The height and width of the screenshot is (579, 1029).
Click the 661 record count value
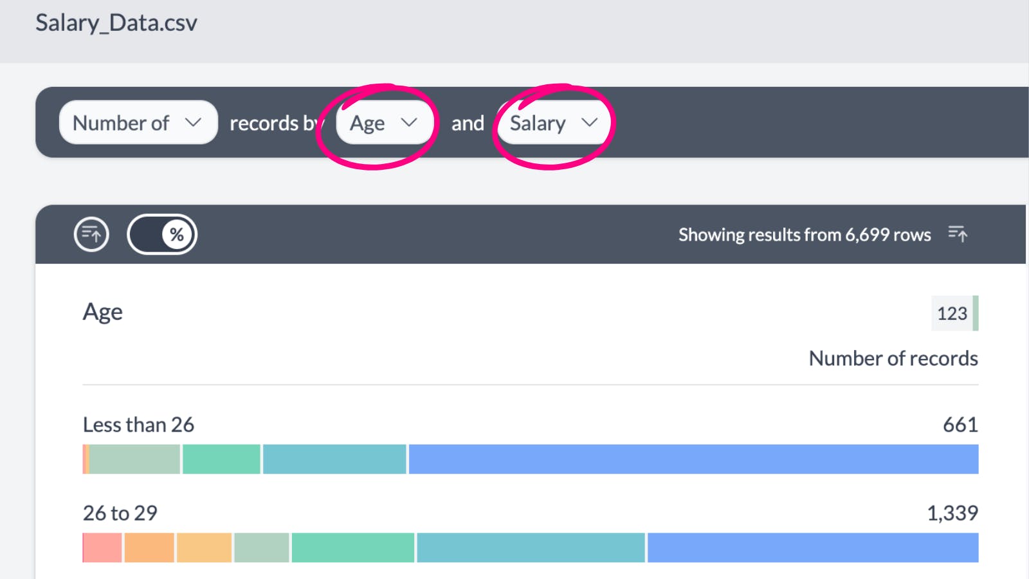pos(960,425)
